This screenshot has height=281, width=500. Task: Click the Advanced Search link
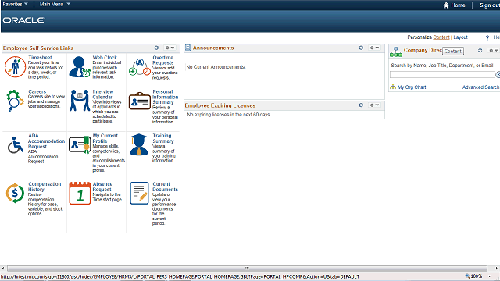[x=481, y=87]
